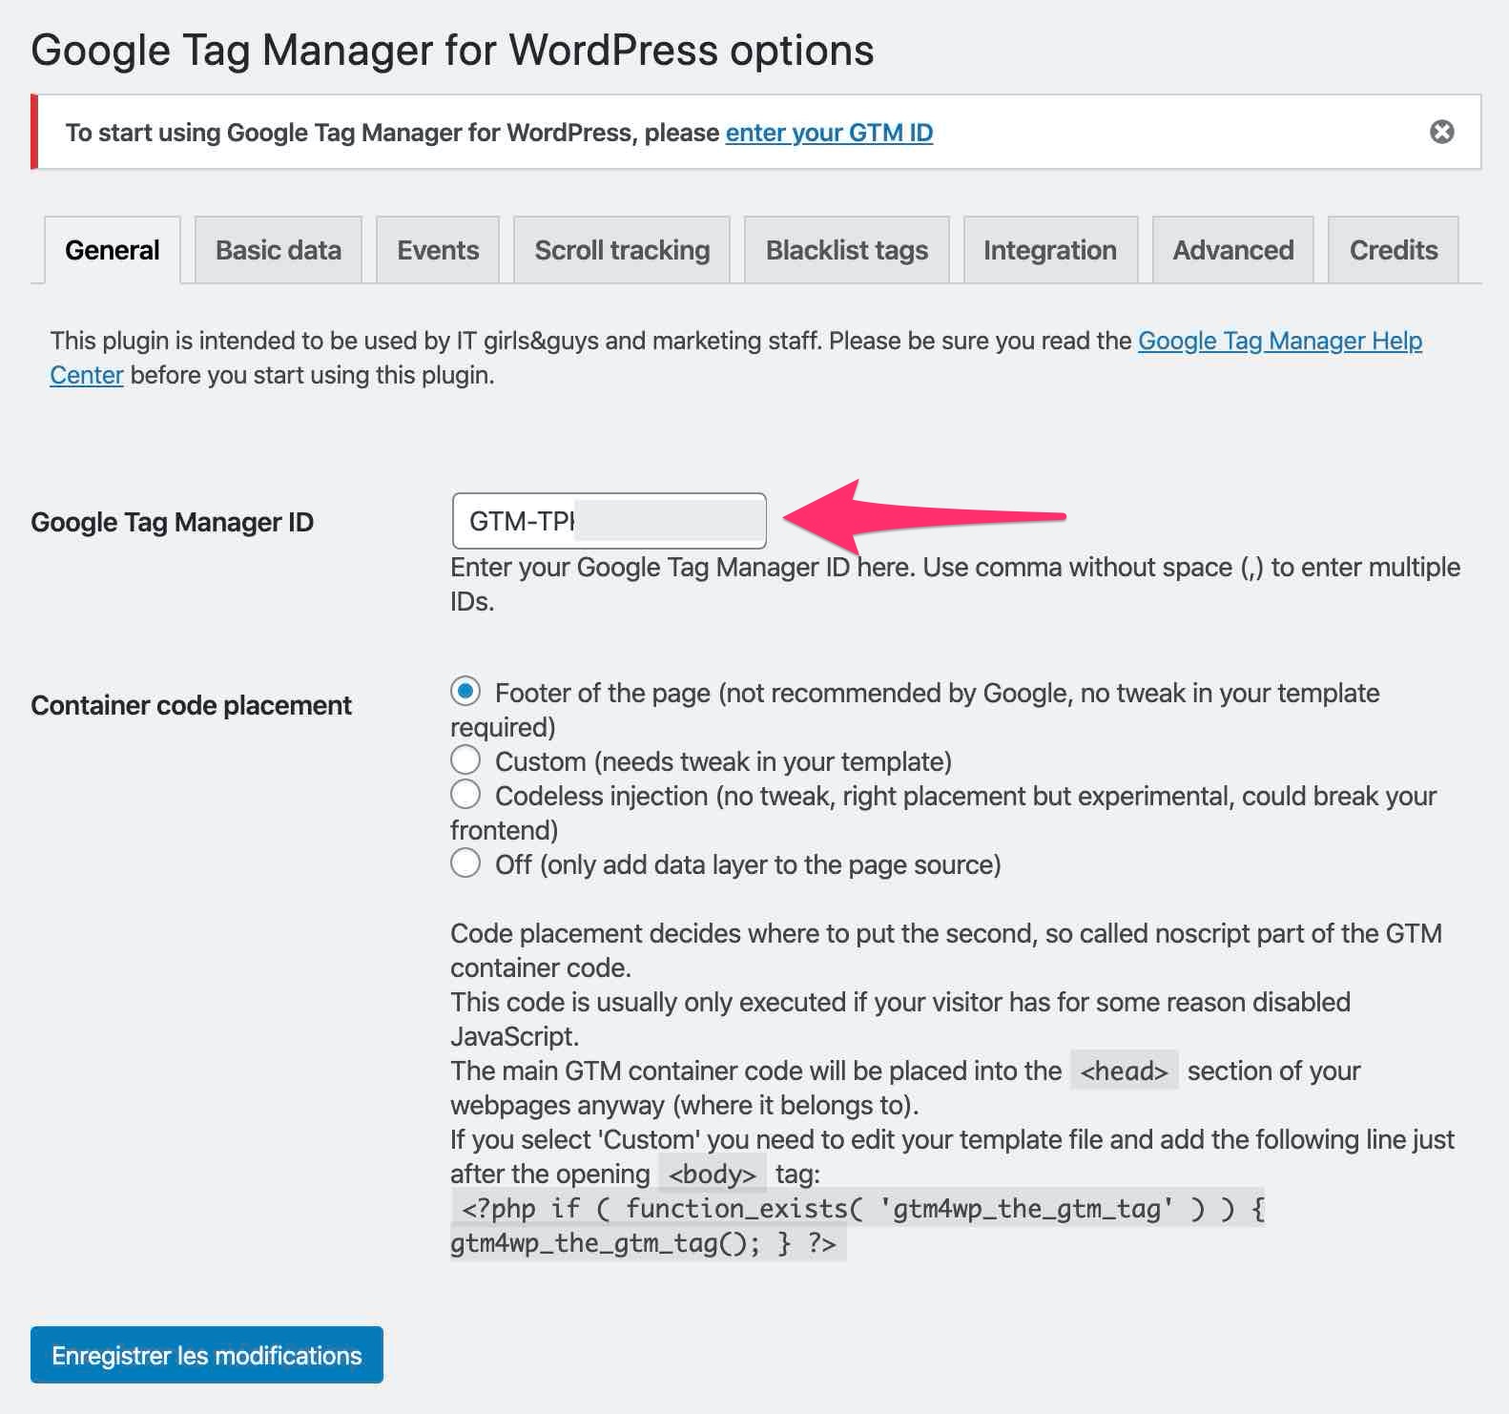This screenshot has width=1509, height=1414.
Task: Dismiss the GTM ID notice
Action: pyautogui.click(x=1441, y=132)
